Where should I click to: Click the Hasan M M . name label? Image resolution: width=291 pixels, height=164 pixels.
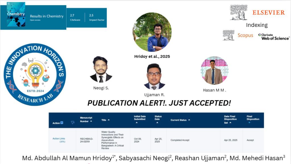coord(215,90)
